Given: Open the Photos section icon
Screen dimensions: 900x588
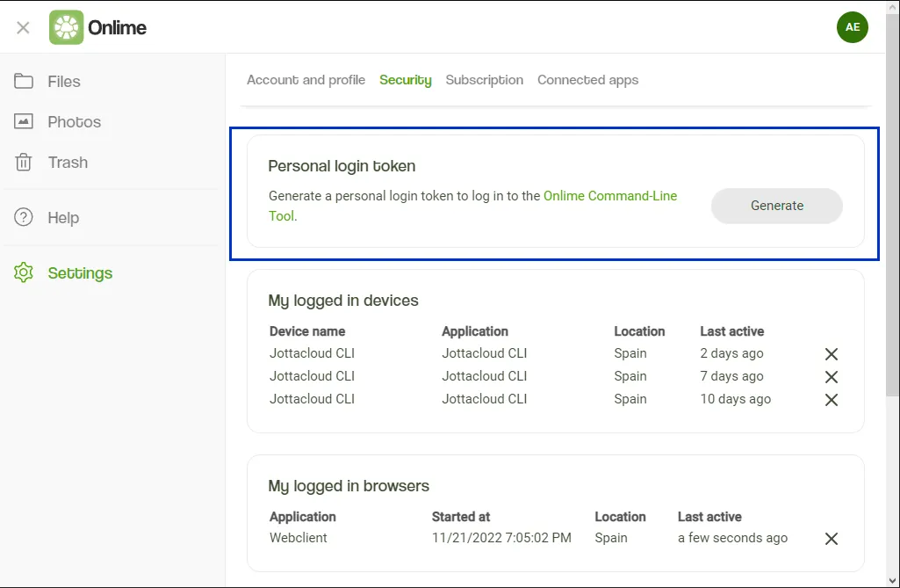Looking at the screenshot, I should click(24, 121).
